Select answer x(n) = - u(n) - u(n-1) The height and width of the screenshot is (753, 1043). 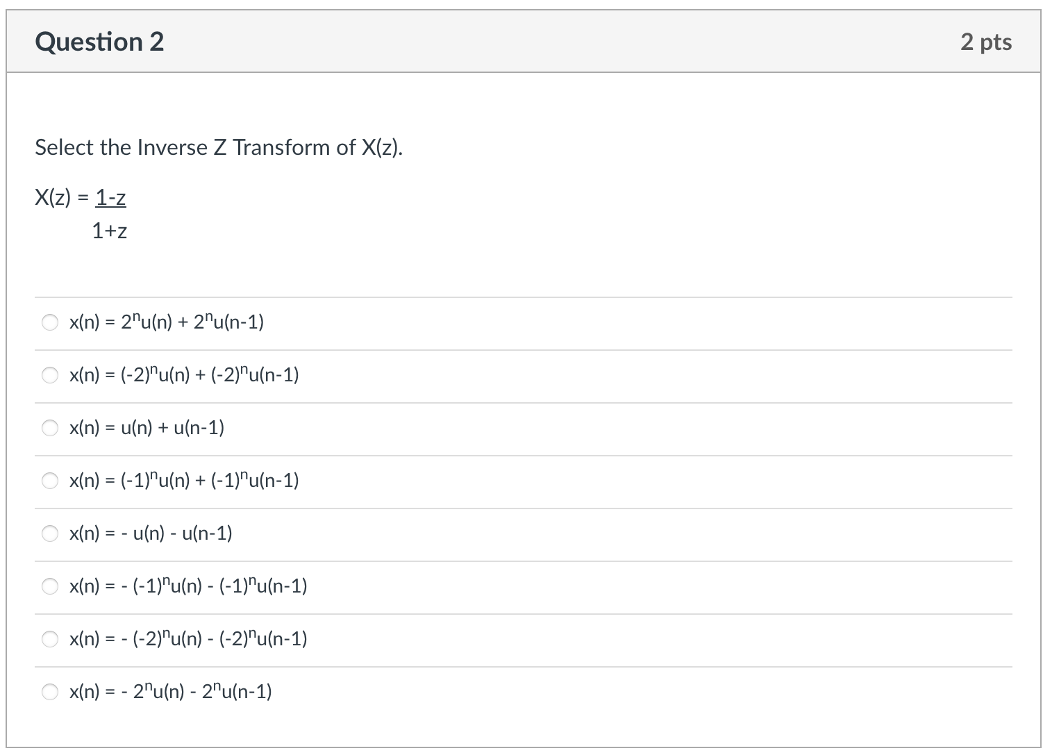tap(49, 533)
